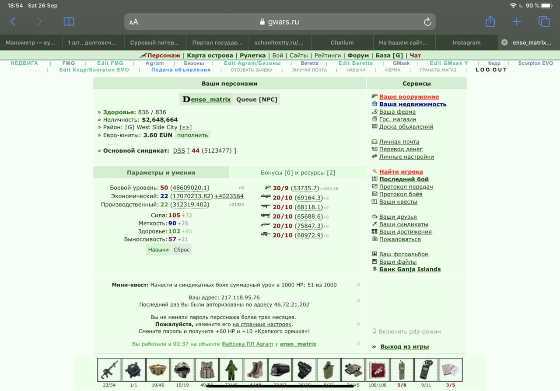The image size is (560, 391).
Task: Open Ваша недвижимость link
Action: [413, 104]
